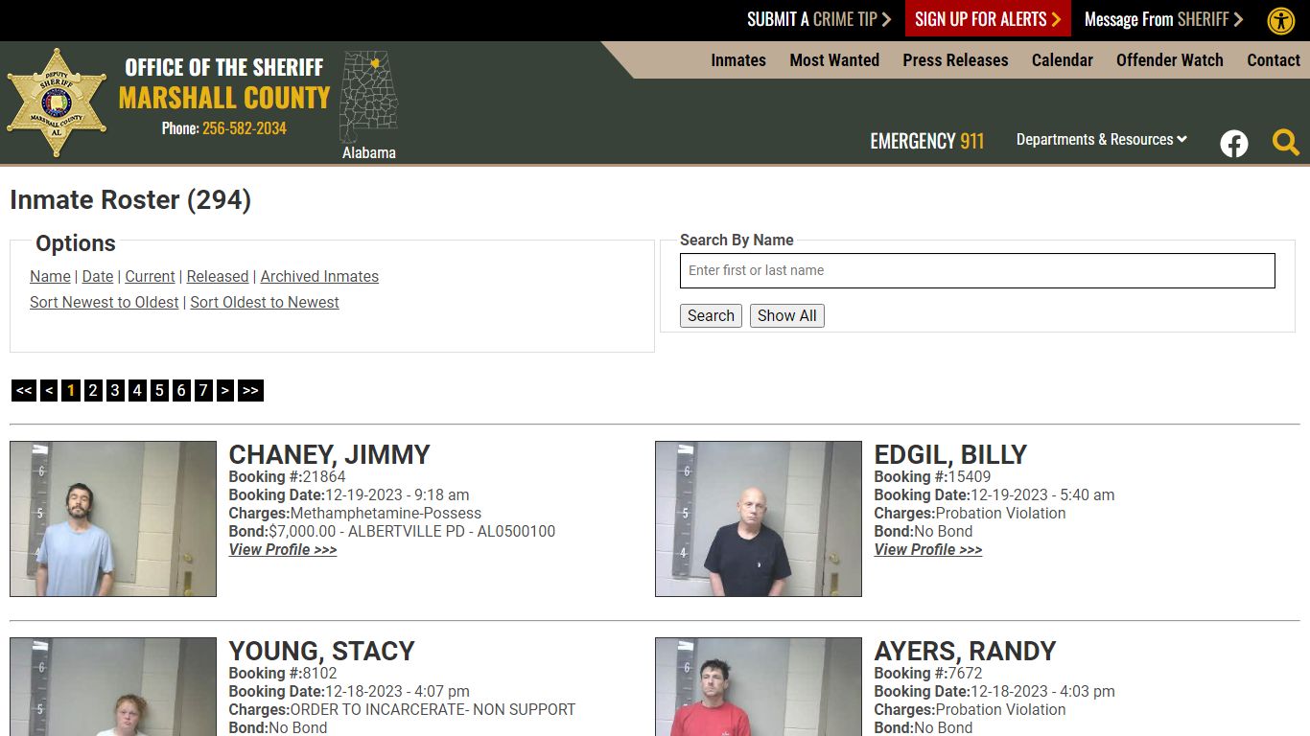The width and height of the screenshot is (1310, 736).
Task: Go to next page with > button
Action: click(225, 390)
